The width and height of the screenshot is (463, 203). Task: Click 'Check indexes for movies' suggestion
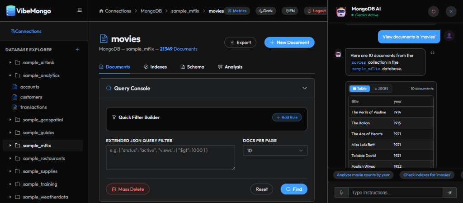(427, 175)
